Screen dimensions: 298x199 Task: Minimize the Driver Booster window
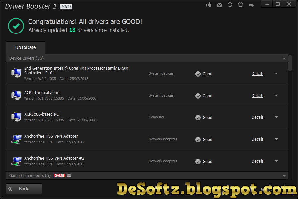pyautogui.click(x=267, y=4)
